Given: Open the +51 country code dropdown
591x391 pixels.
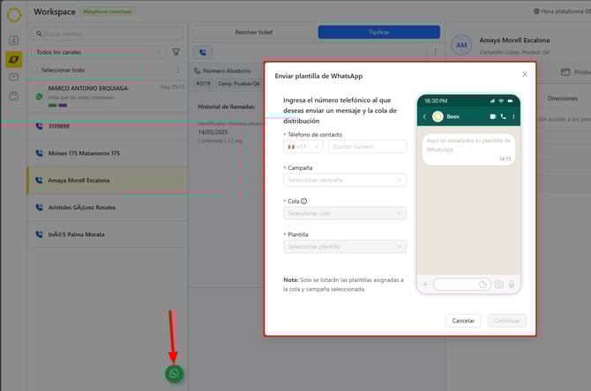Looking at the screenshot, I should (303, 146).
